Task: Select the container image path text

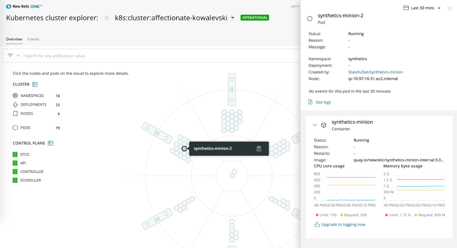Action: pos(399,160)
